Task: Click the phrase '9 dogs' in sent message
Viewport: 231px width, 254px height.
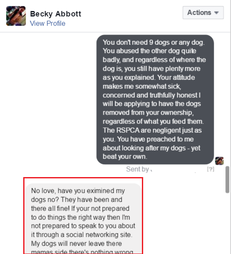Action: pyautogui.click(x=159, y=42)
